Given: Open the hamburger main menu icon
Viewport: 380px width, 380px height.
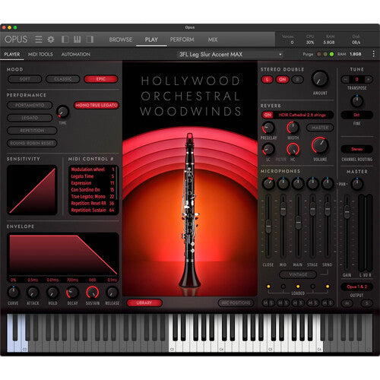Looking at the screenshot, I should pos(39,40).
